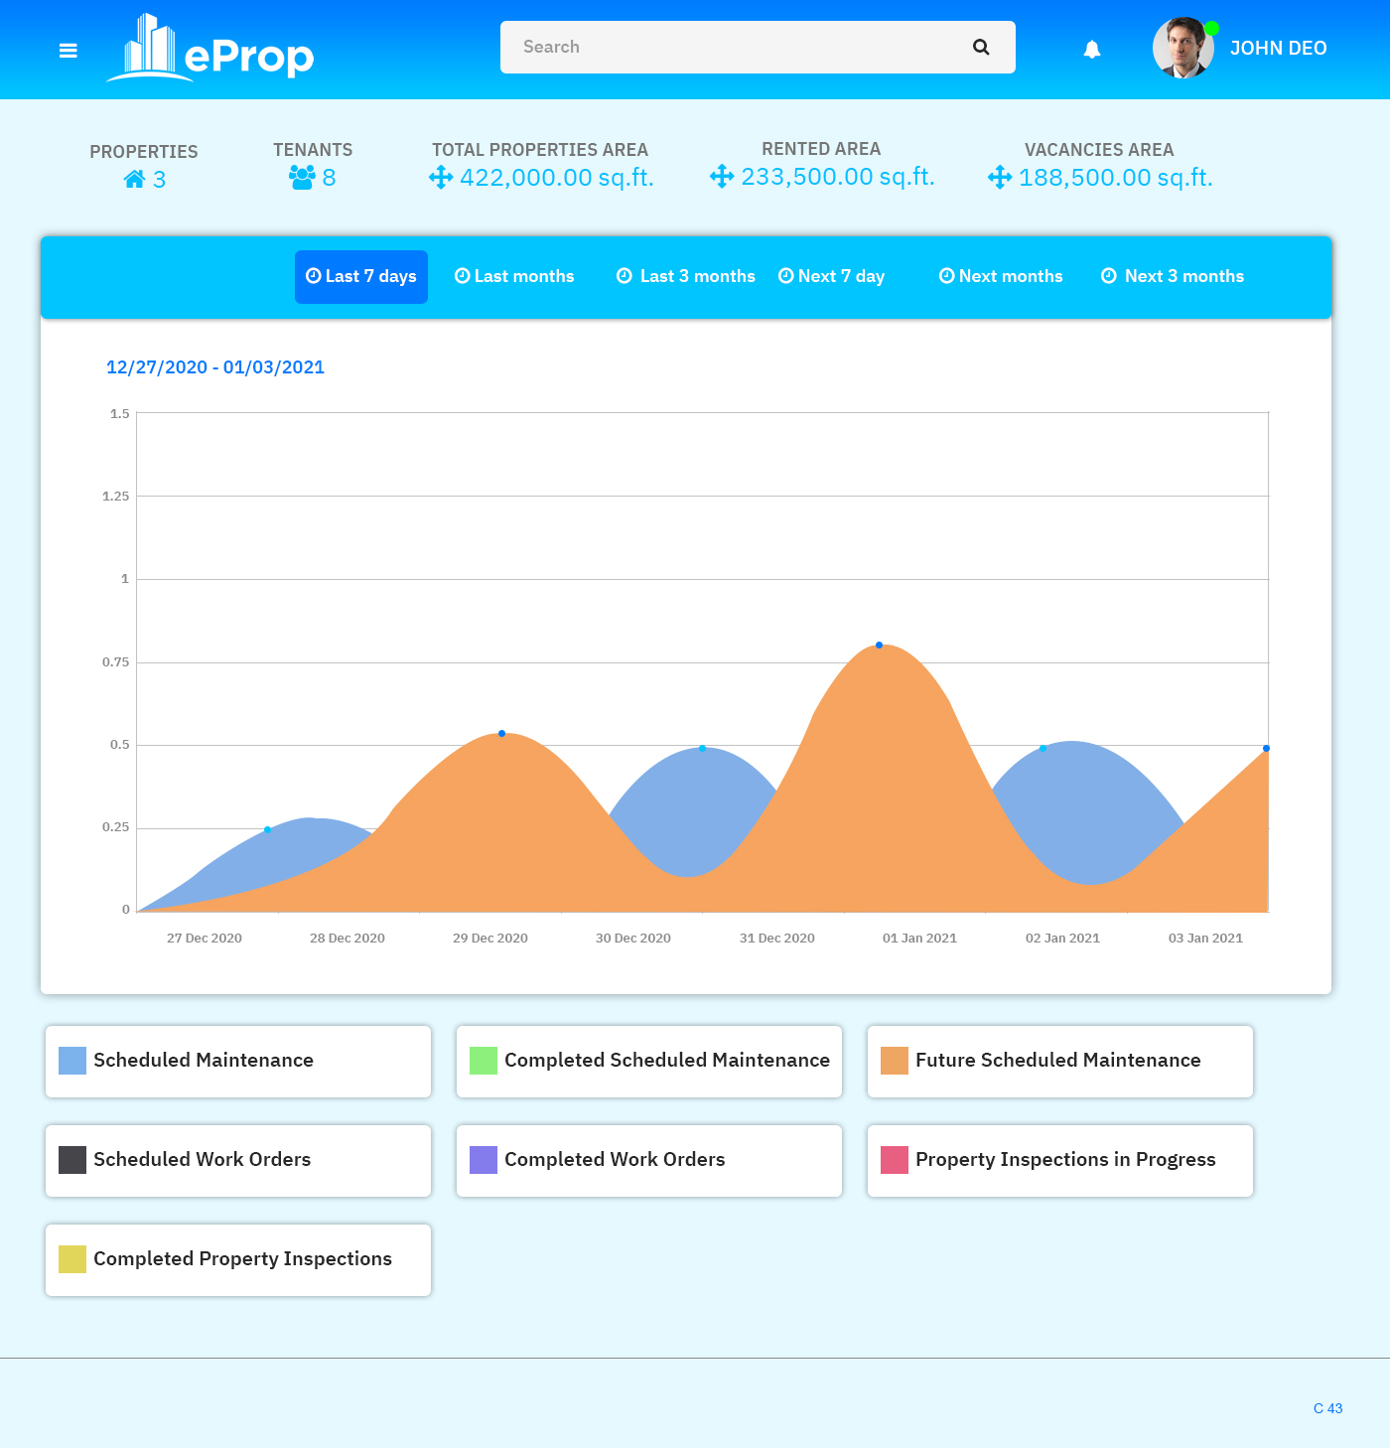
Task: Click the JOHN DEO username
Action: [1278, 49]
